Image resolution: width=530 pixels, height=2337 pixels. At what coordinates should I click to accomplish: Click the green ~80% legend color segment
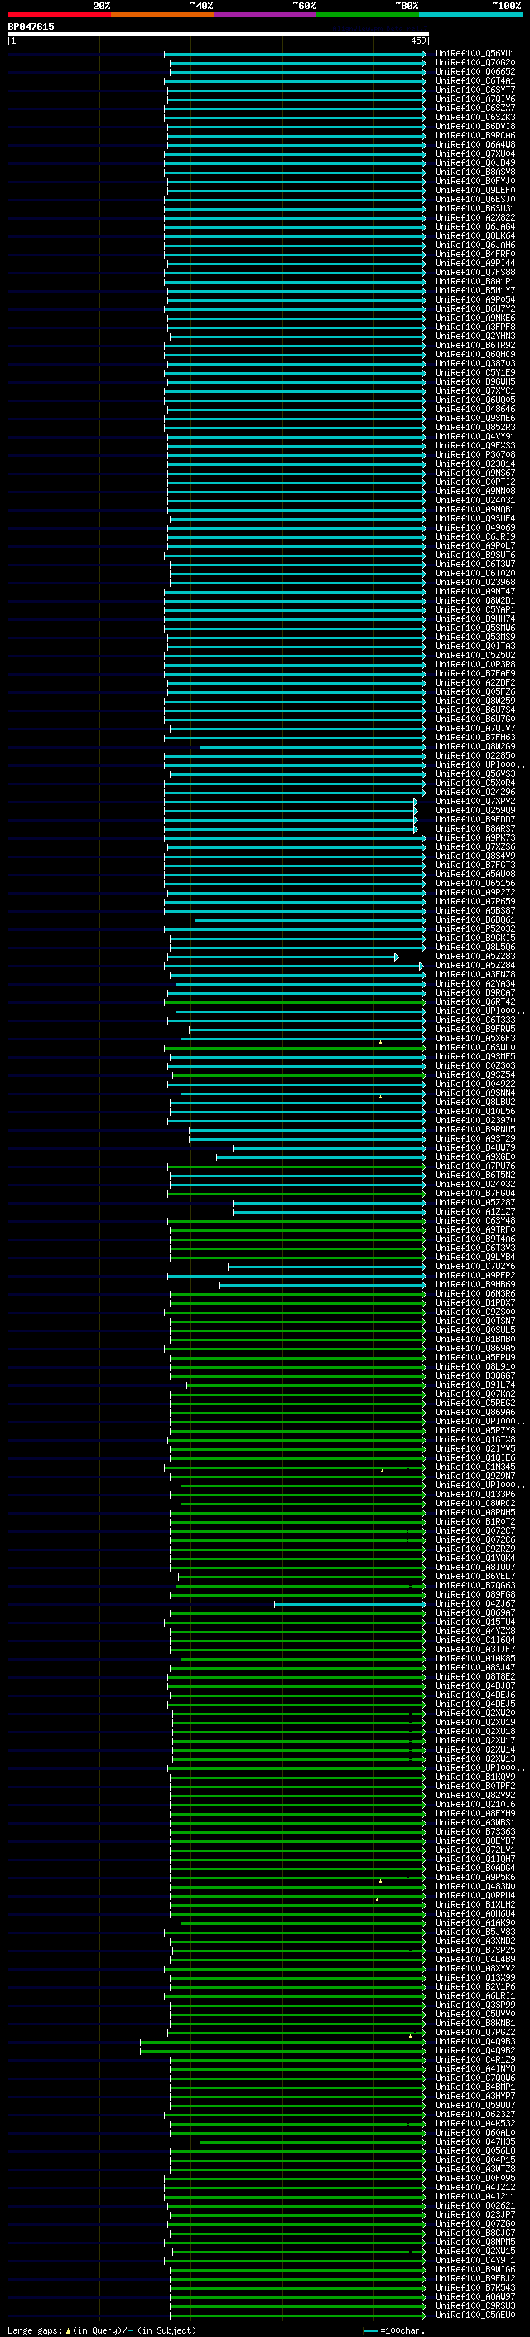[368, 15]
